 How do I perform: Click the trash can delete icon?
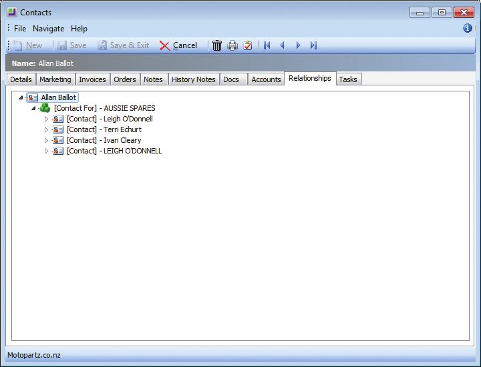217,45
